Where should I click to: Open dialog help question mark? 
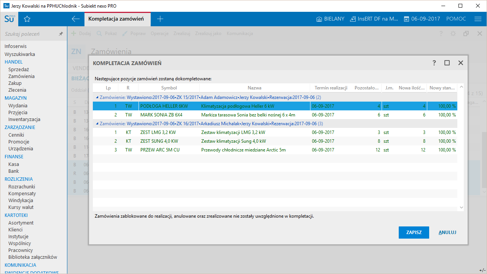click(x=434, y=63)
